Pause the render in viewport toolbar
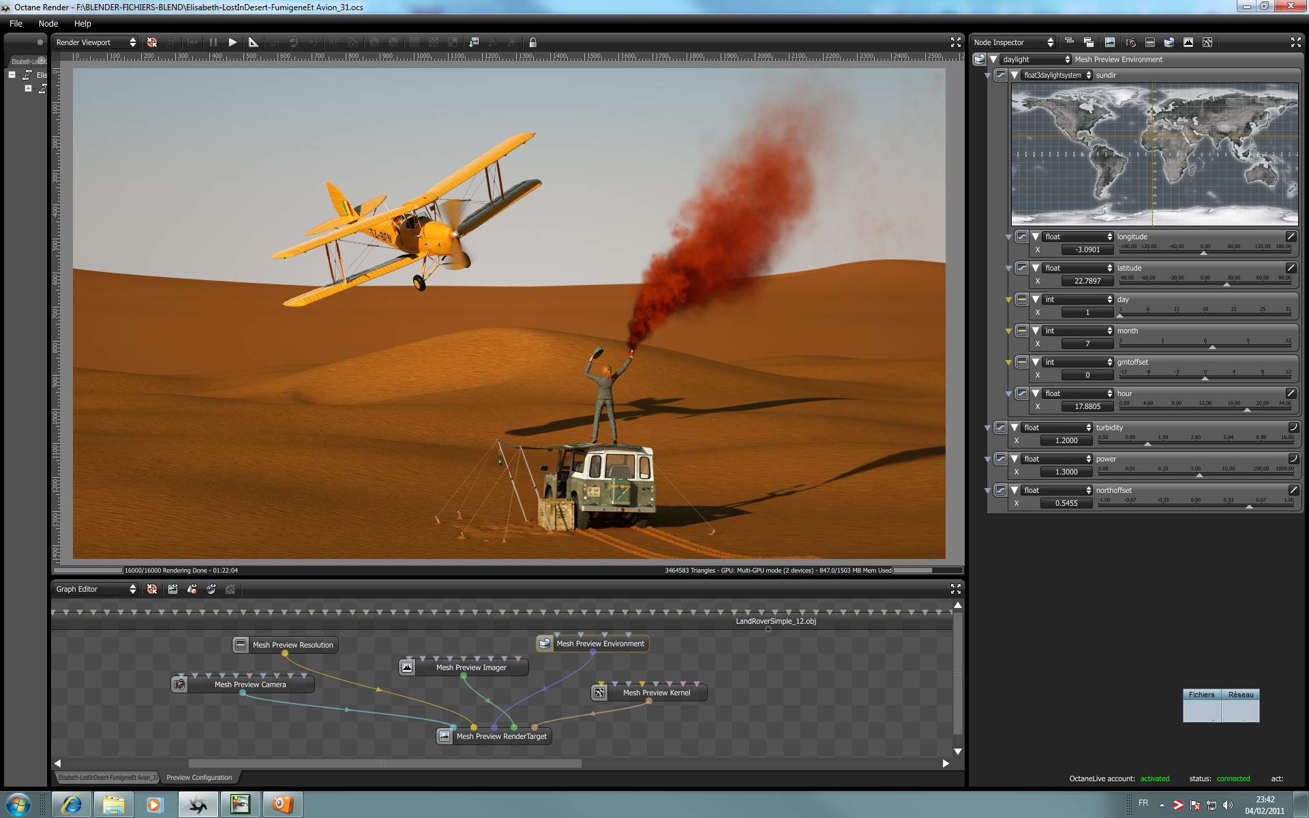Image resolution: width=1309 pixels, height=818 pixels. (213, 42)
